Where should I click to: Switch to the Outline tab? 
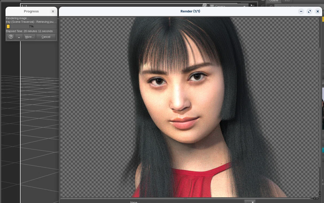274,1
